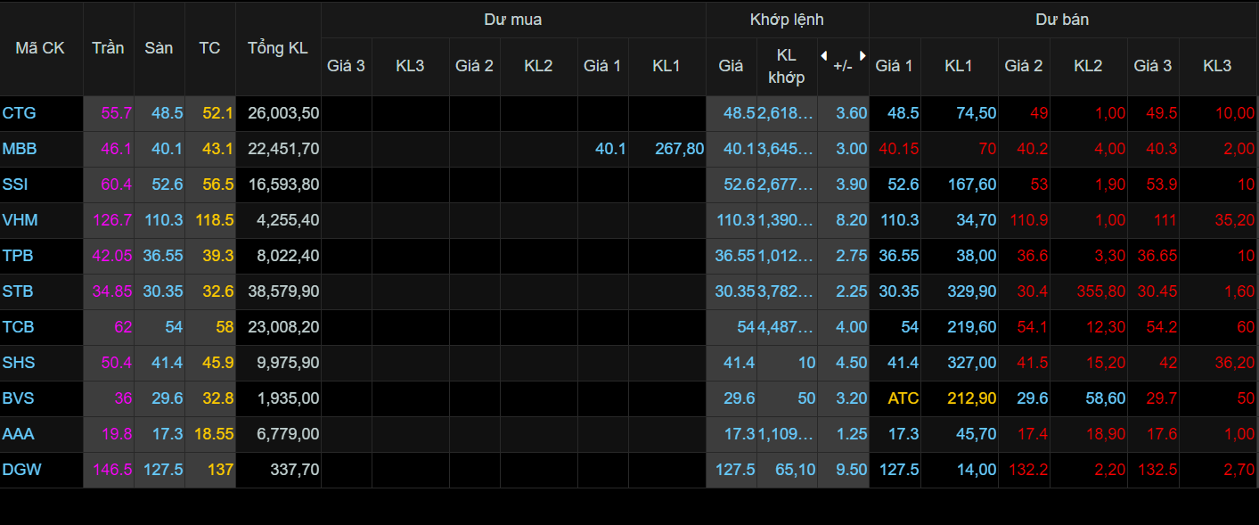
Task: Click the right arrow beside +/- header
Action: 862,56
